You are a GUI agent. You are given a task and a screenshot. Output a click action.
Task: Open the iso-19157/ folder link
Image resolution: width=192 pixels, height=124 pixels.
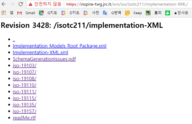(x=25, y=111)
